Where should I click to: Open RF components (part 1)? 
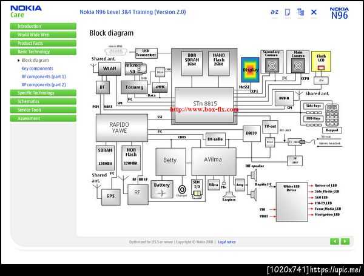coord(44,76)
